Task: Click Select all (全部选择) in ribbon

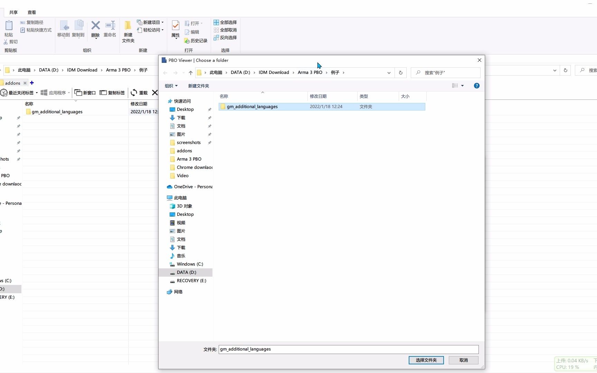Action: pos(225,22)
